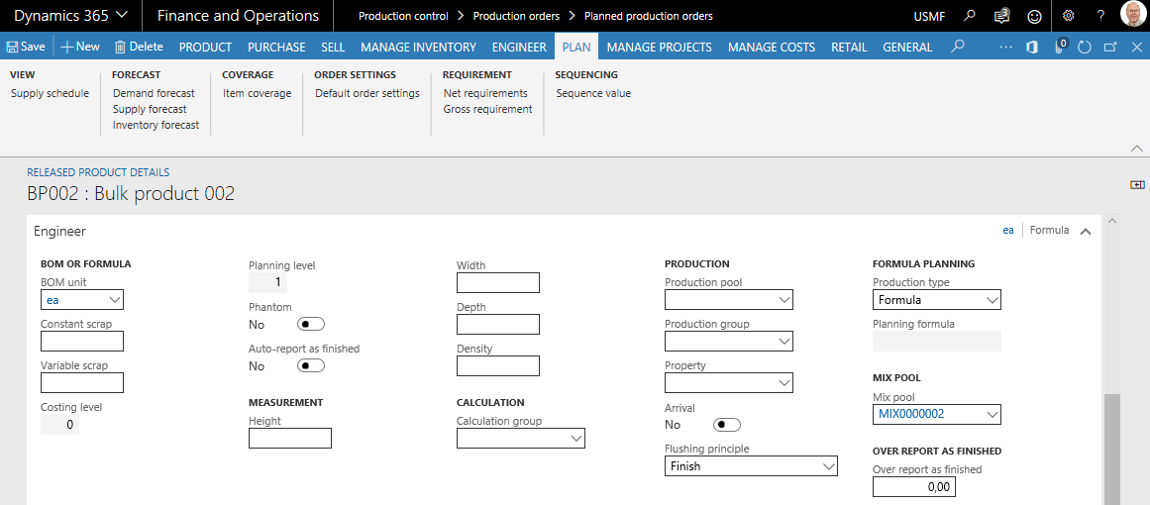This screenshot has width=1150, height=505.
Task: Open Demand forecast
Action: [x=154, y=93]
